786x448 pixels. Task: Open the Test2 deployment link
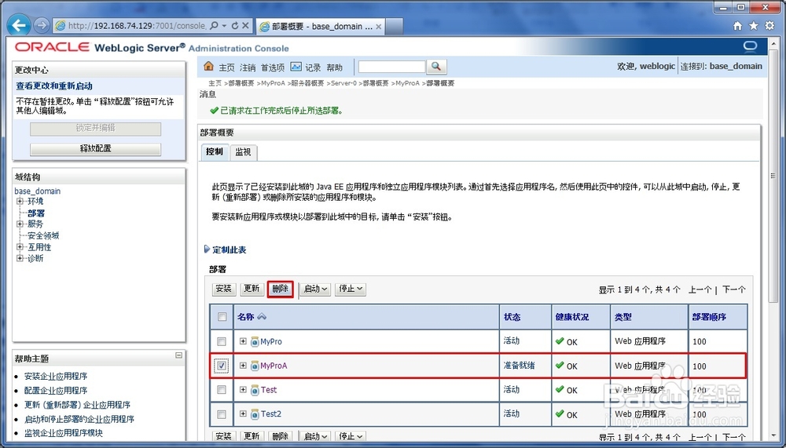tap(271, 414)
